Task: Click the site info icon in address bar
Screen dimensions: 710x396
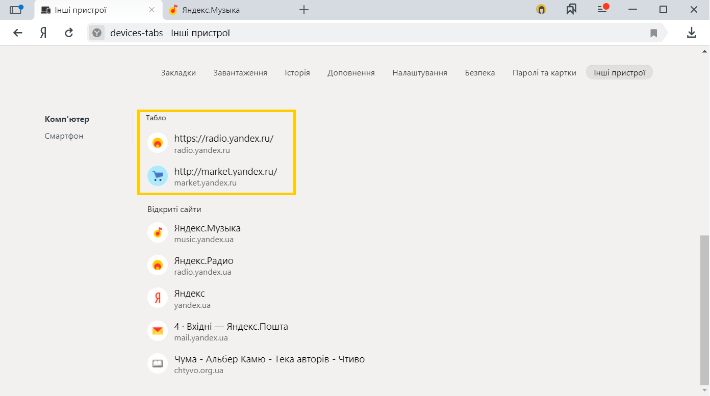Action: click(x=97, y=33)
